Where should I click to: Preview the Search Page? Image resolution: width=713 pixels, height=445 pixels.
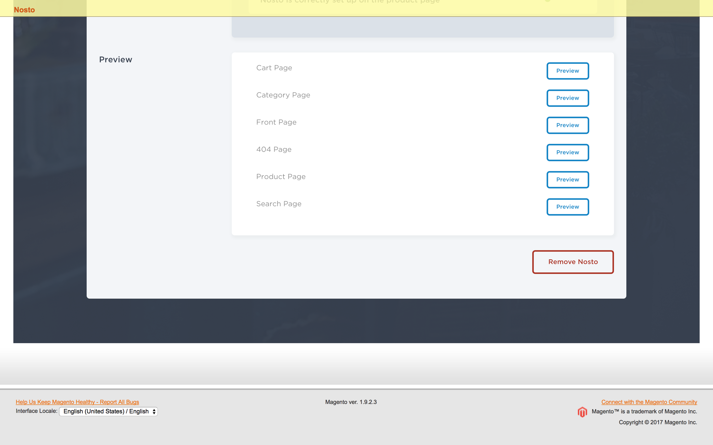(x=567, y=207)
